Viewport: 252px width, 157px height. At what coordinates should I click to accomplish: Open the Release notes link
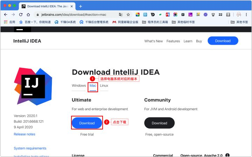[x=24, y=134]
